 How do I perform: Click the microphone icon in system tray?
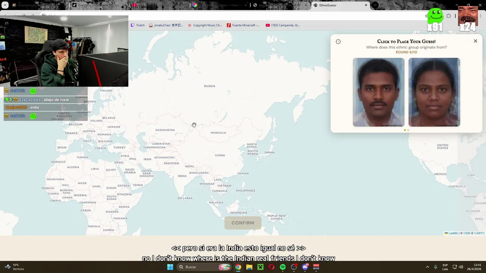[436, 267]
